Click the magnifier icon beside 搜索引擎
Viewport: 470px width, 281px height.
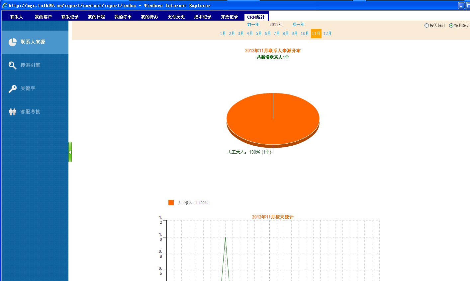[12, 66]
